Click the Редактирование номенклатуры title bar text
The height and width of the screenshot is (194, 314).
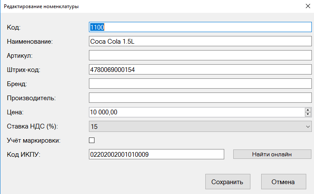pyautogui.click(x=41, y=7)
